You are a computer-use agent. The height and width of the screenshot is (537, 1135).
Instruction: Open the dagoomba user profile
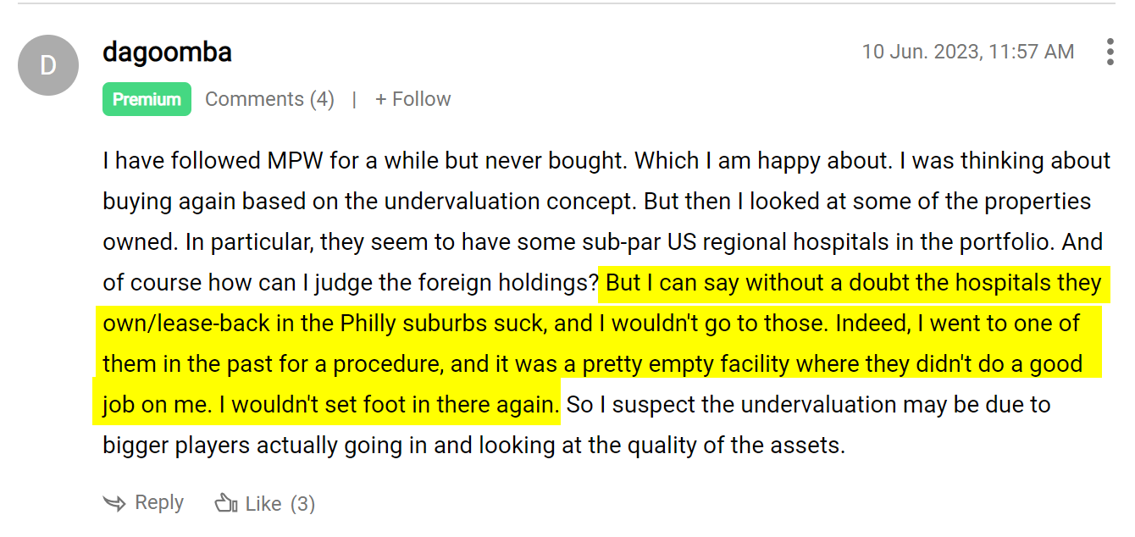pos(167,53)
